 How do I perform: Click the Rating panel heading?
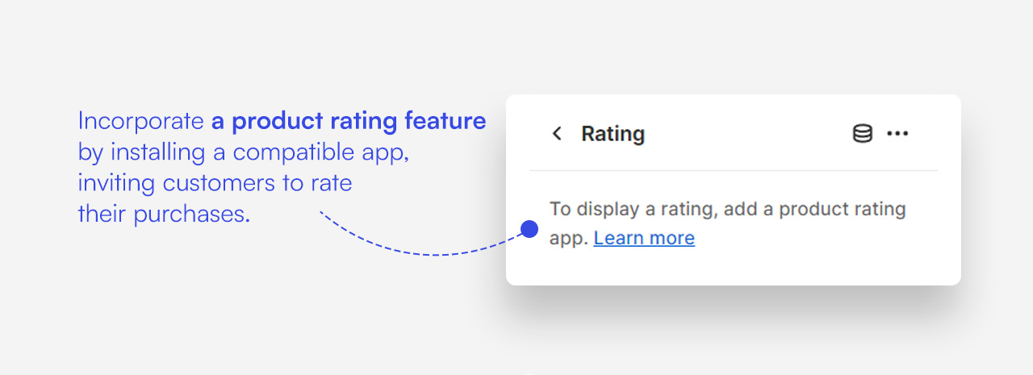[x=613, y=134]
